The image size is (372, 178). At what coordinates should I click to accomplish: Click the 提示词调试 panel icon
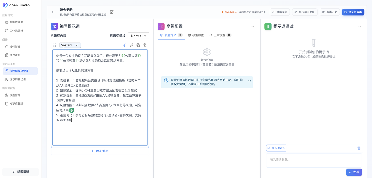tap(268, 26)
